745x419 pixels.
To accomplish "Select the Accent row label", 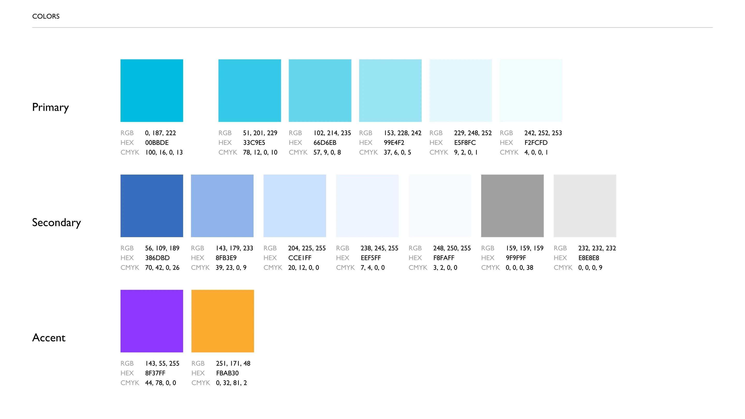I will pos(49,338).
